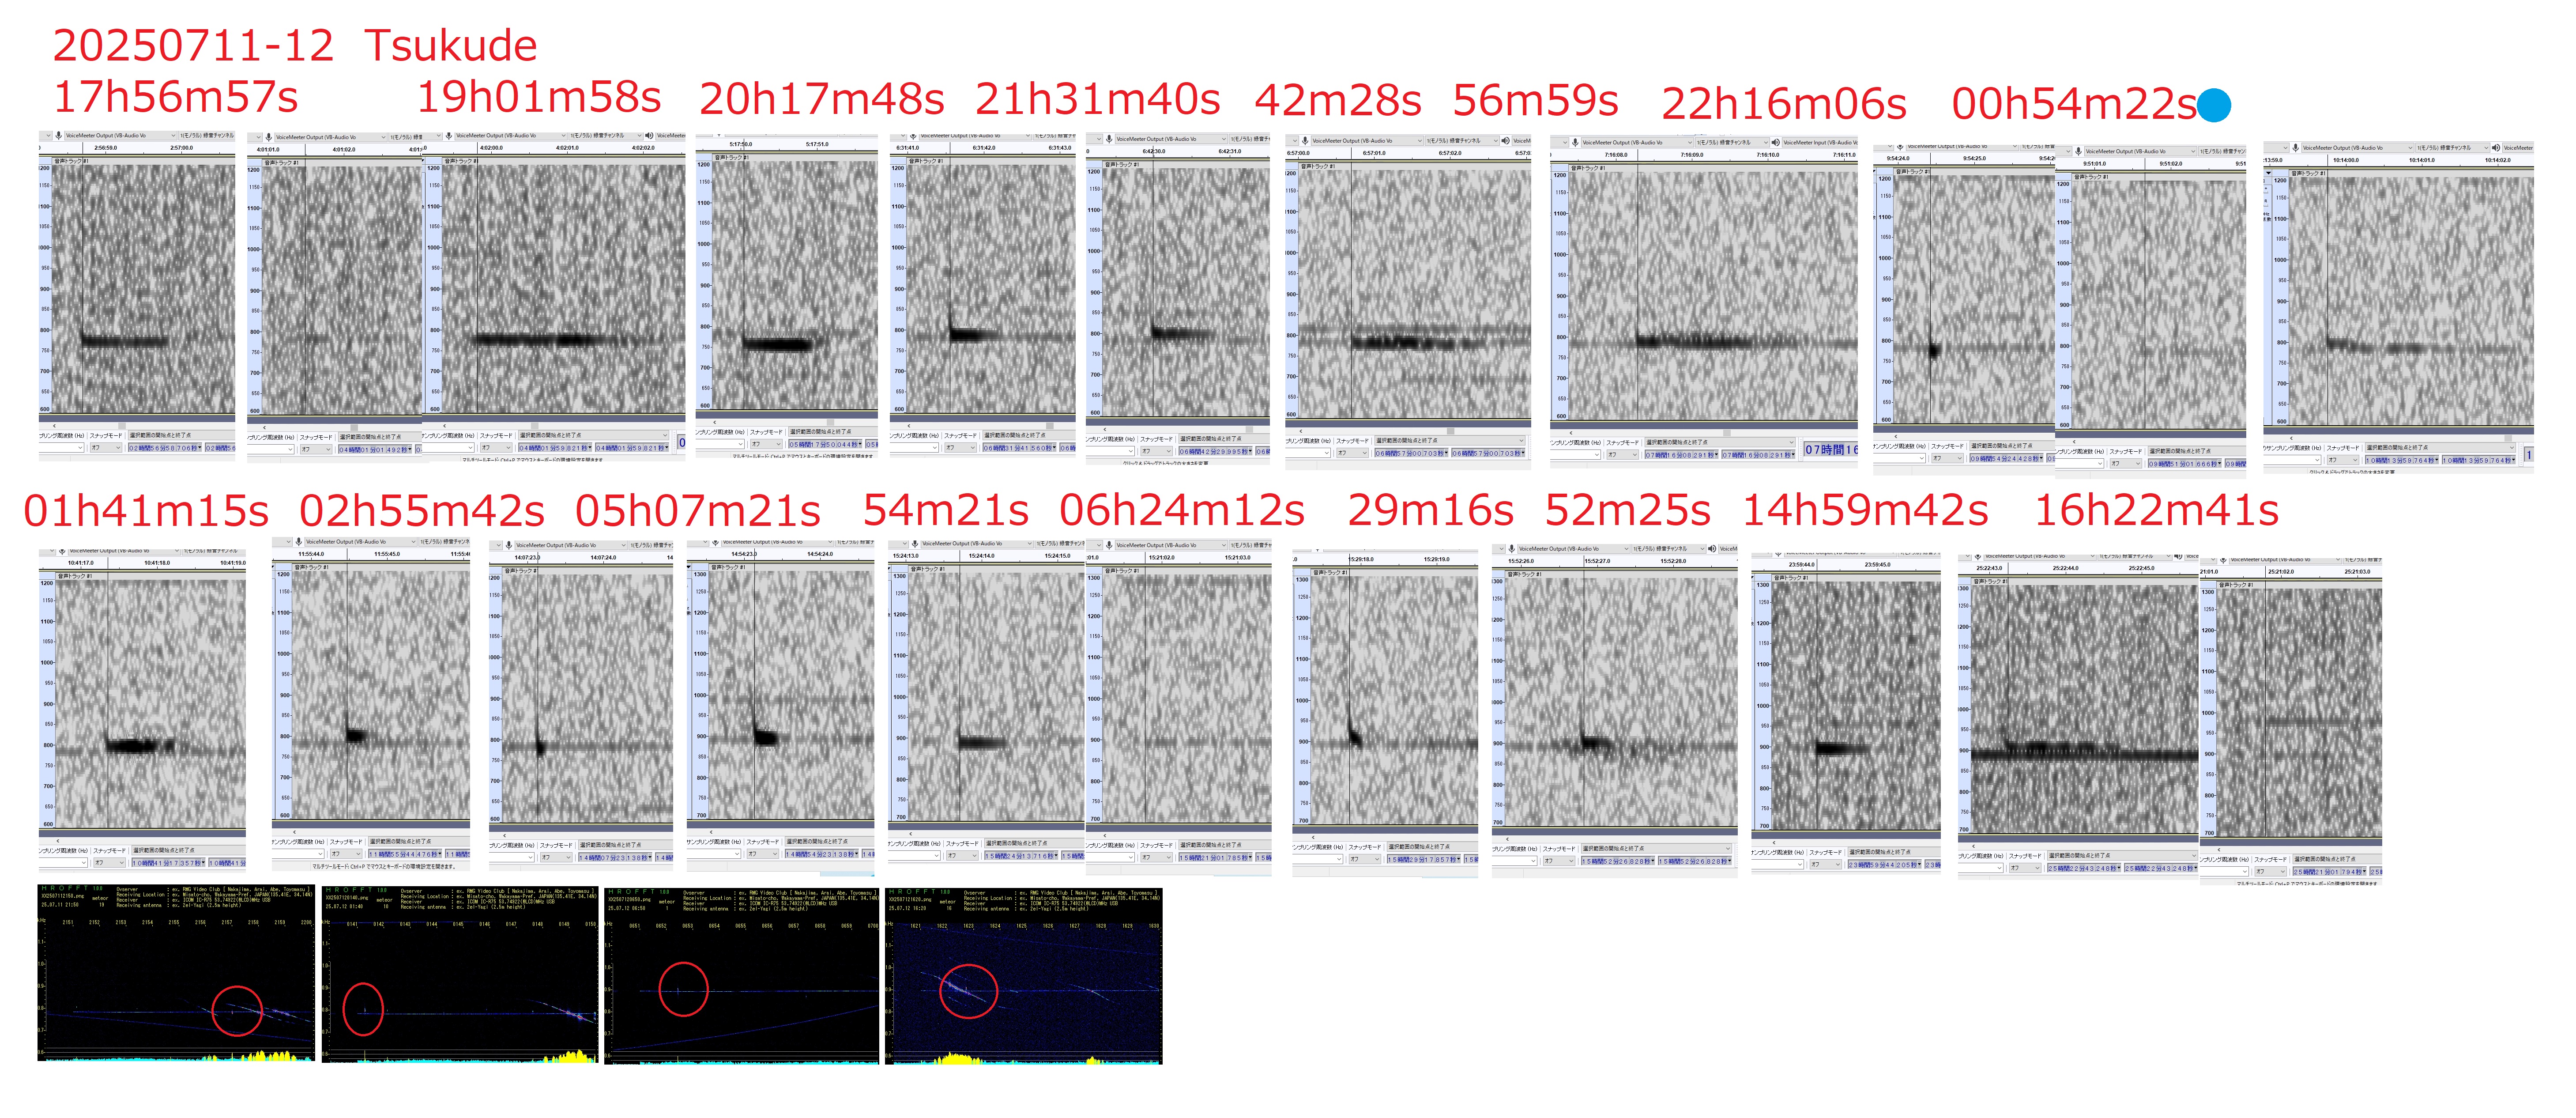This screenshot has width=2576, height=1118.
Task: Open HROFFT image XX2507112150.png
Action: click(176, 975)
